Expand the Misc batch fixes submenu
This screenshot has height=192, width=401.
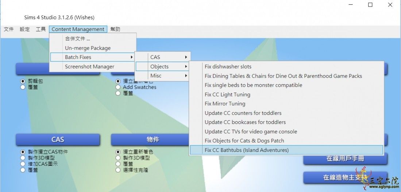tap(163, 76)
